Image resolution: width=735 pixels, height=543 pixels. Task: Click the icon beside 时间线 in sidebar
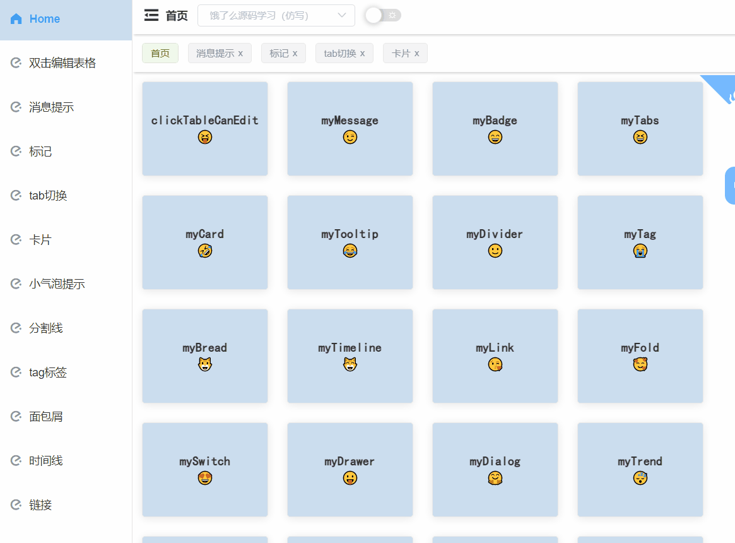click(x=15, y=460)
